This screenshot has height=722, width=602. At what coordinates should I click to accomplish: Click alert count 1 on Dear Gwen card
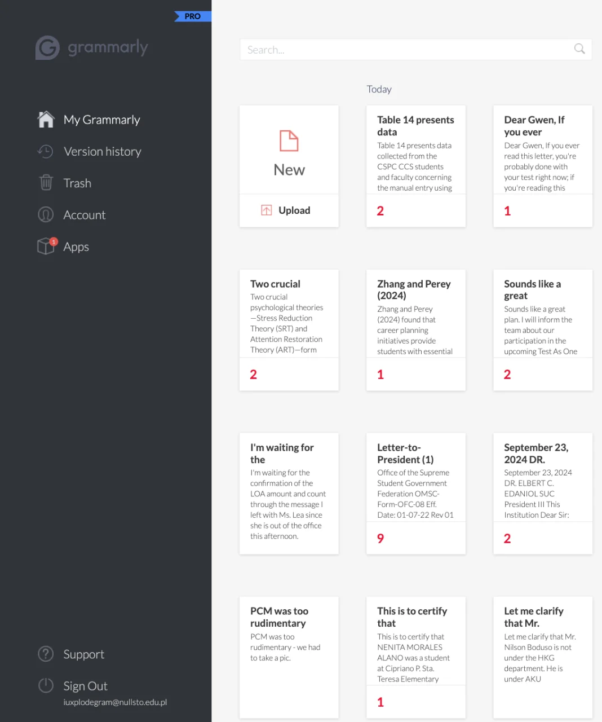coord(507,211)
